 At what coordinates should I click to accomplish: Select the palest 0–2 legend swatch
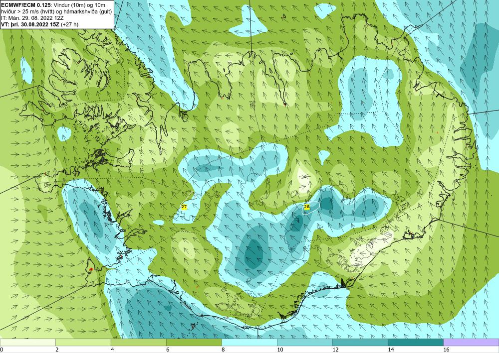click(28, 342)
